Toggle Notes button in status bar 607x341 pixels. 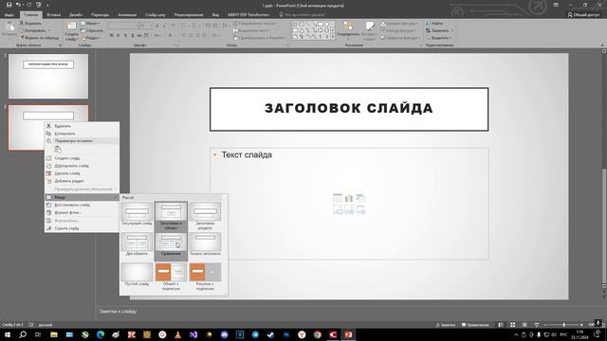[x=446, y=325]
